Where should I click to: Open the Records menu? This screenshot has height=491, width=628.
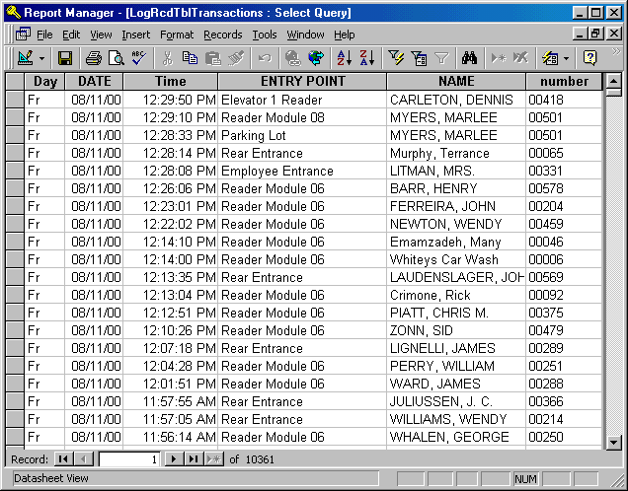pos(222,35)
